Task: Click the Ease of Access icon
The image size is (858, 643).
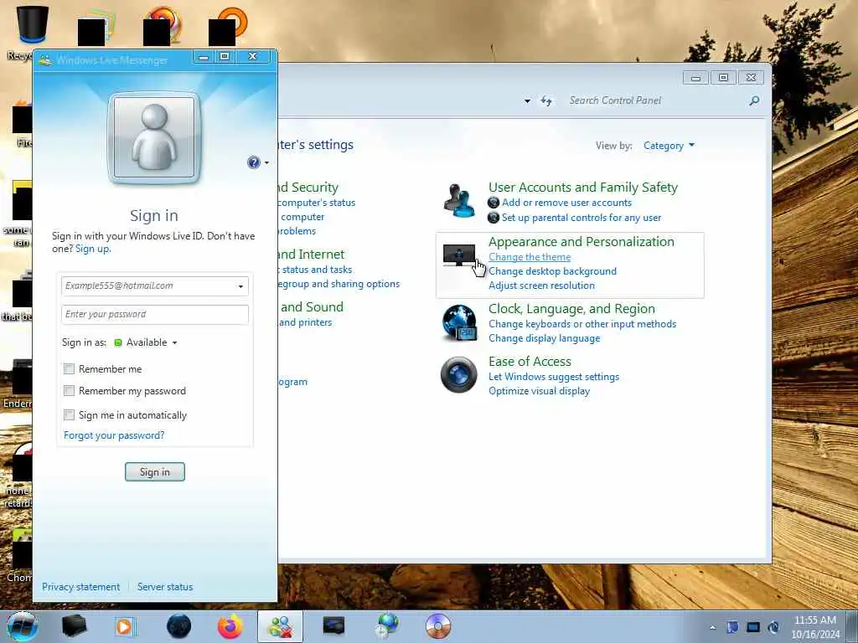Action: 458,374
